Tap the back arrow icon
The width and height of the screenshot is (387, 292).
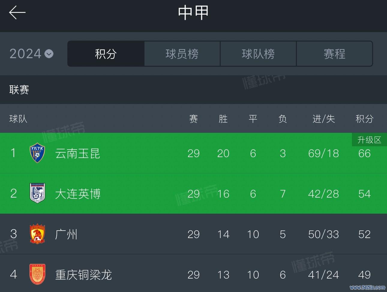tap(17, 13)
